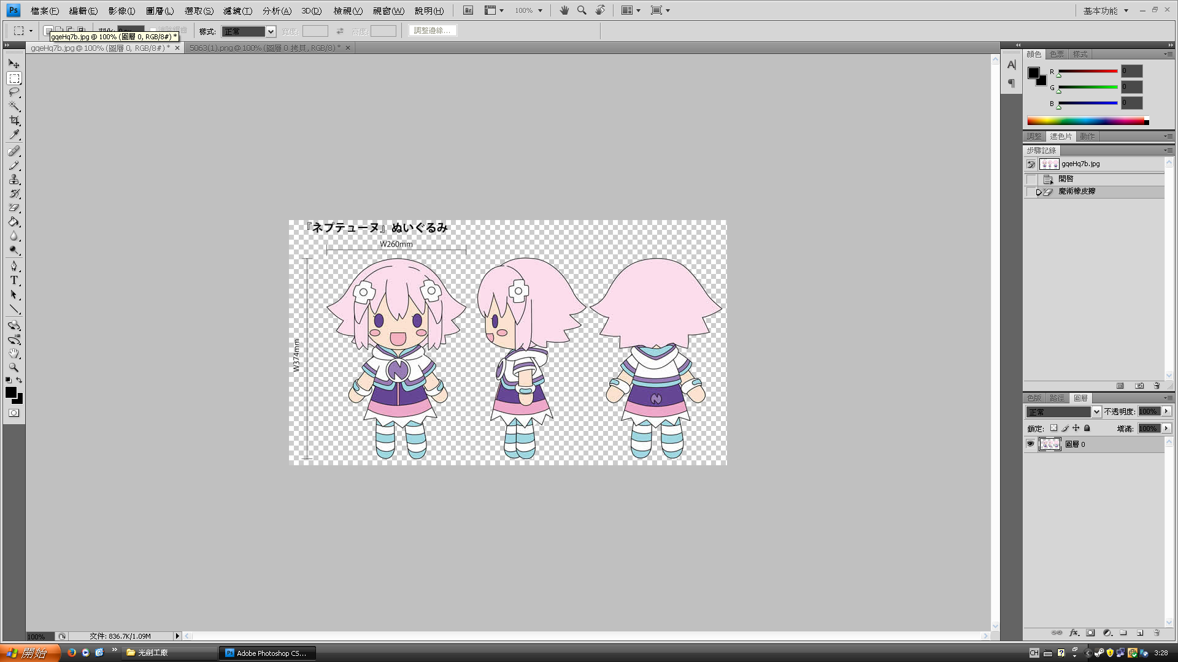This screenshot has height=662, width=1178.
Task: Toggle lock transparent pixels in layers panel
Action: coord(1053,428)
